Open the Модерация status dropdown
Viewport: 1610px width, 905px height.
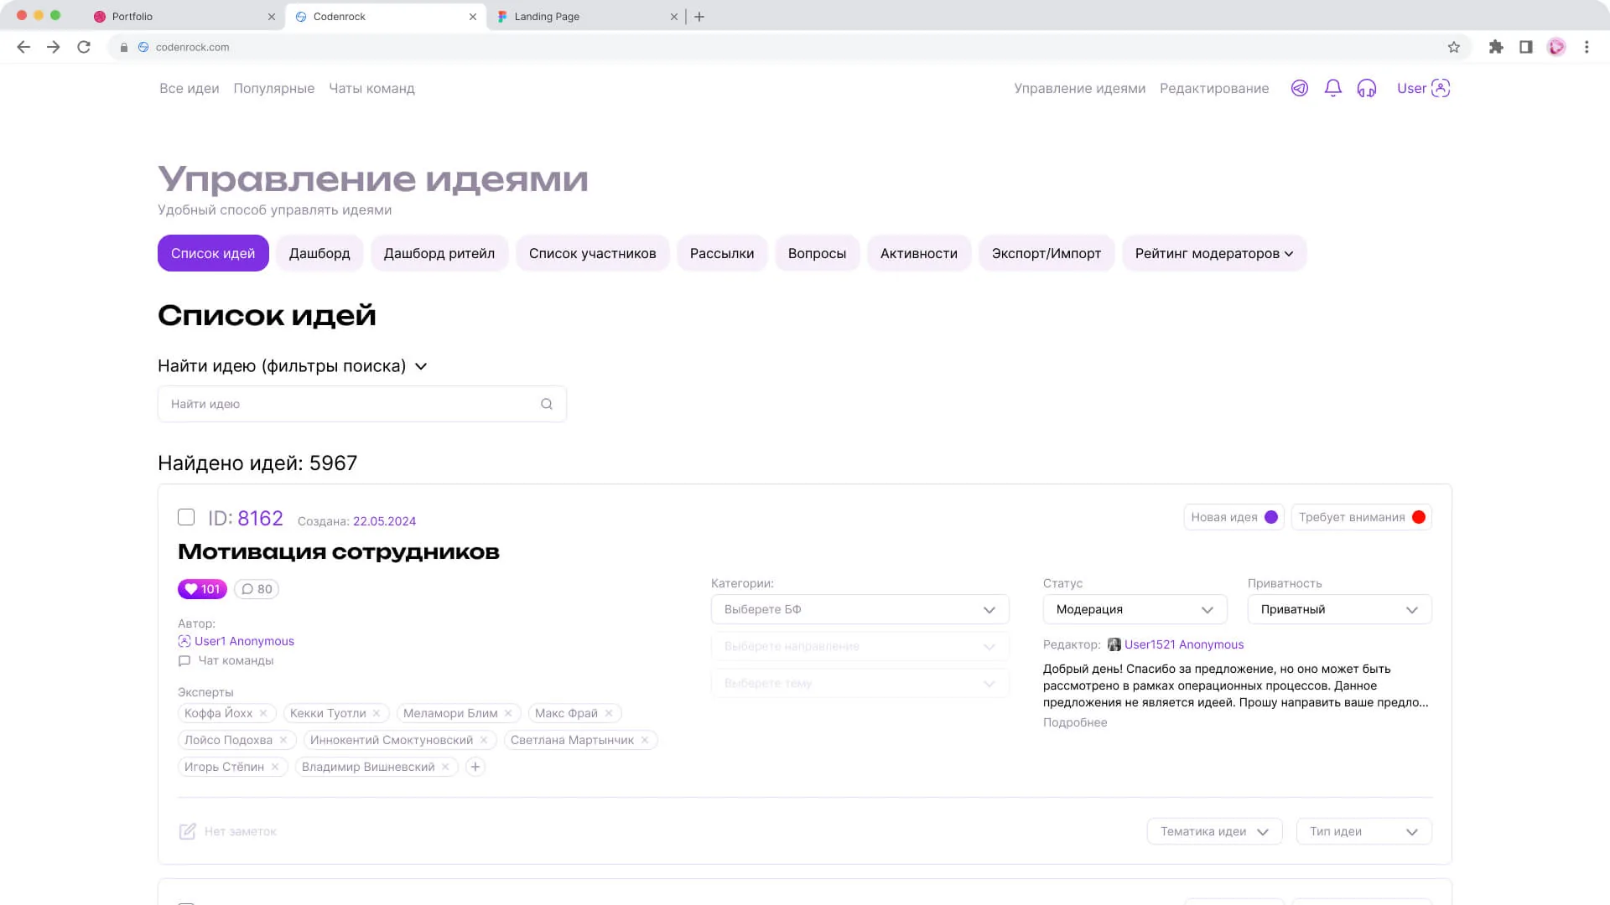pos(1134,609)
